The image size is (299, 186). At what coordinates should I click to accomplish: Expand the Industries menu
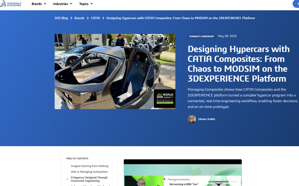click(62, 4)
